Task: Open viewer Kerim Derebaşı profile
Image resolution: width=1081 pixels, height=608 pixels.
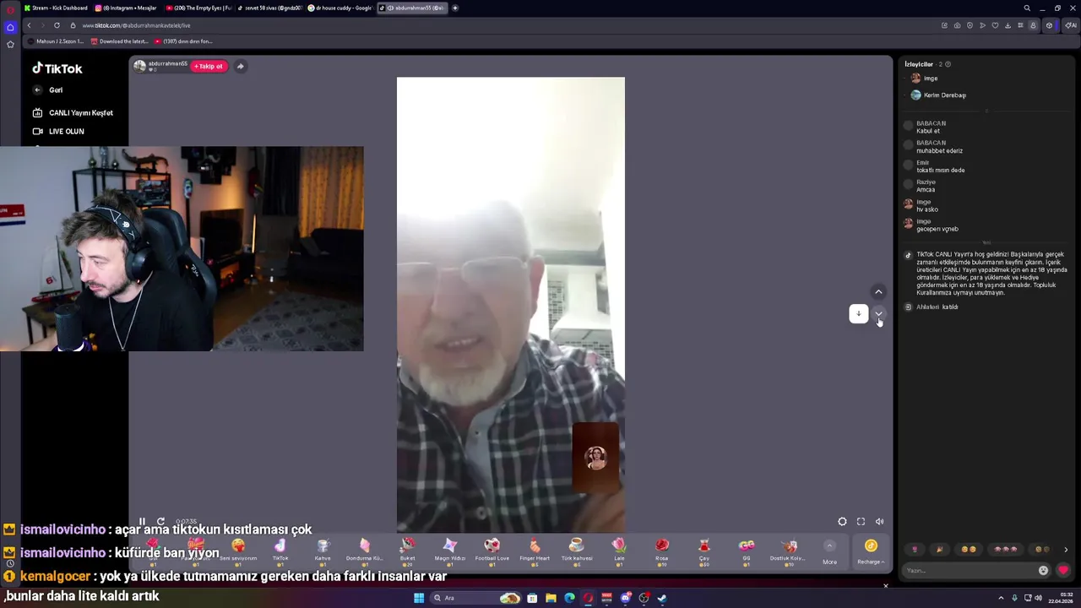Action: 938,95
